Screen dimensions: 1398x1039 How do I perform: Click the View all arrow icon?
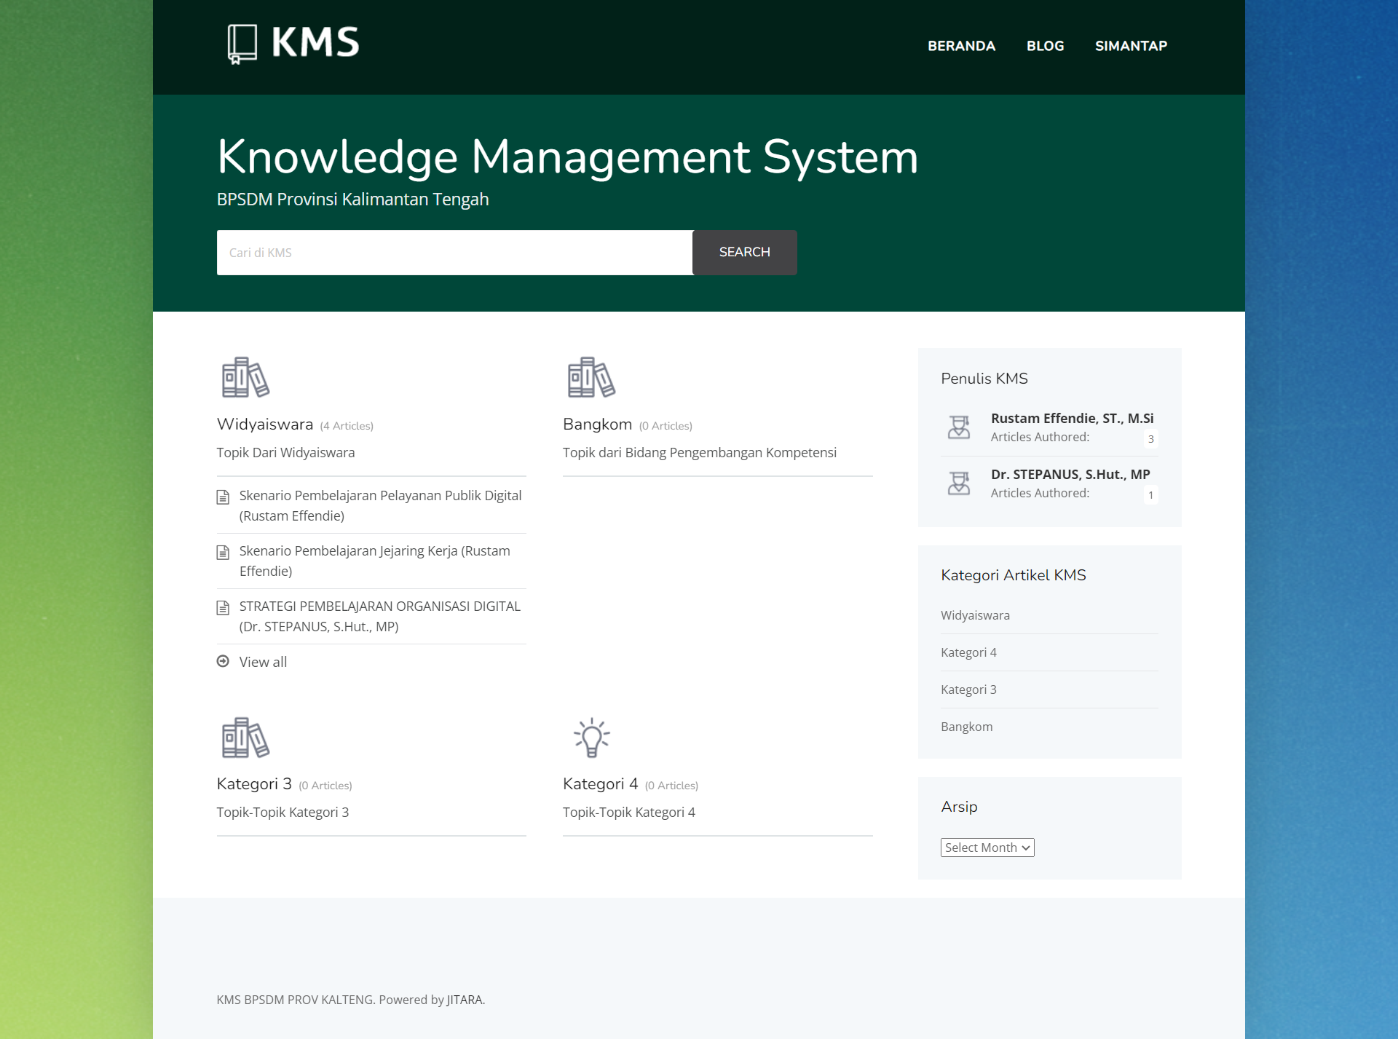click(x=223, y=661)
